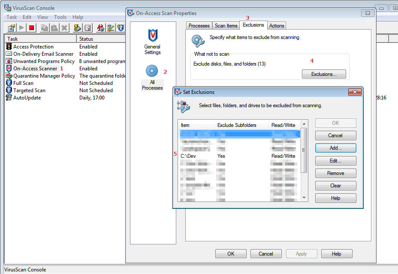Open the biohazard Virus Information toolbar icon
The width and height of the screenshot is (398, 274).
click(100, 27)
